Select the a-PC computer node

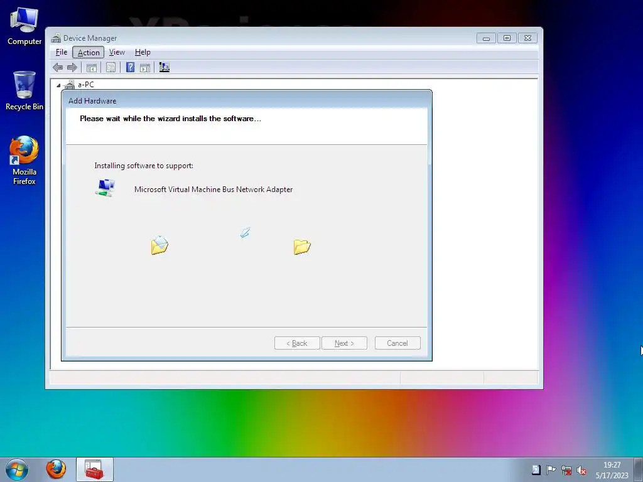point(85,85)
